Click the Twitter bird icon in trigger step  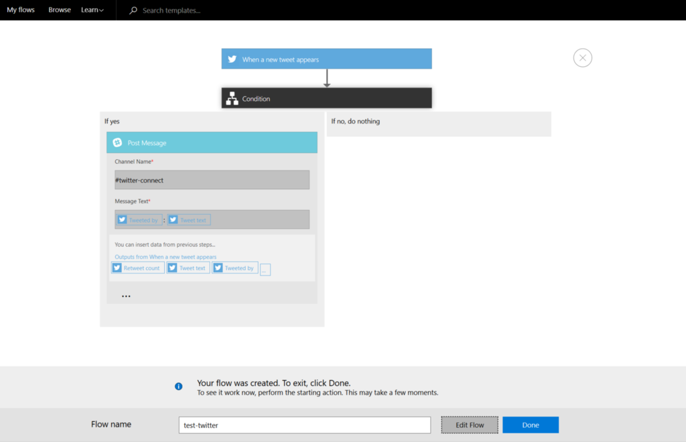(x=232, y=59)
